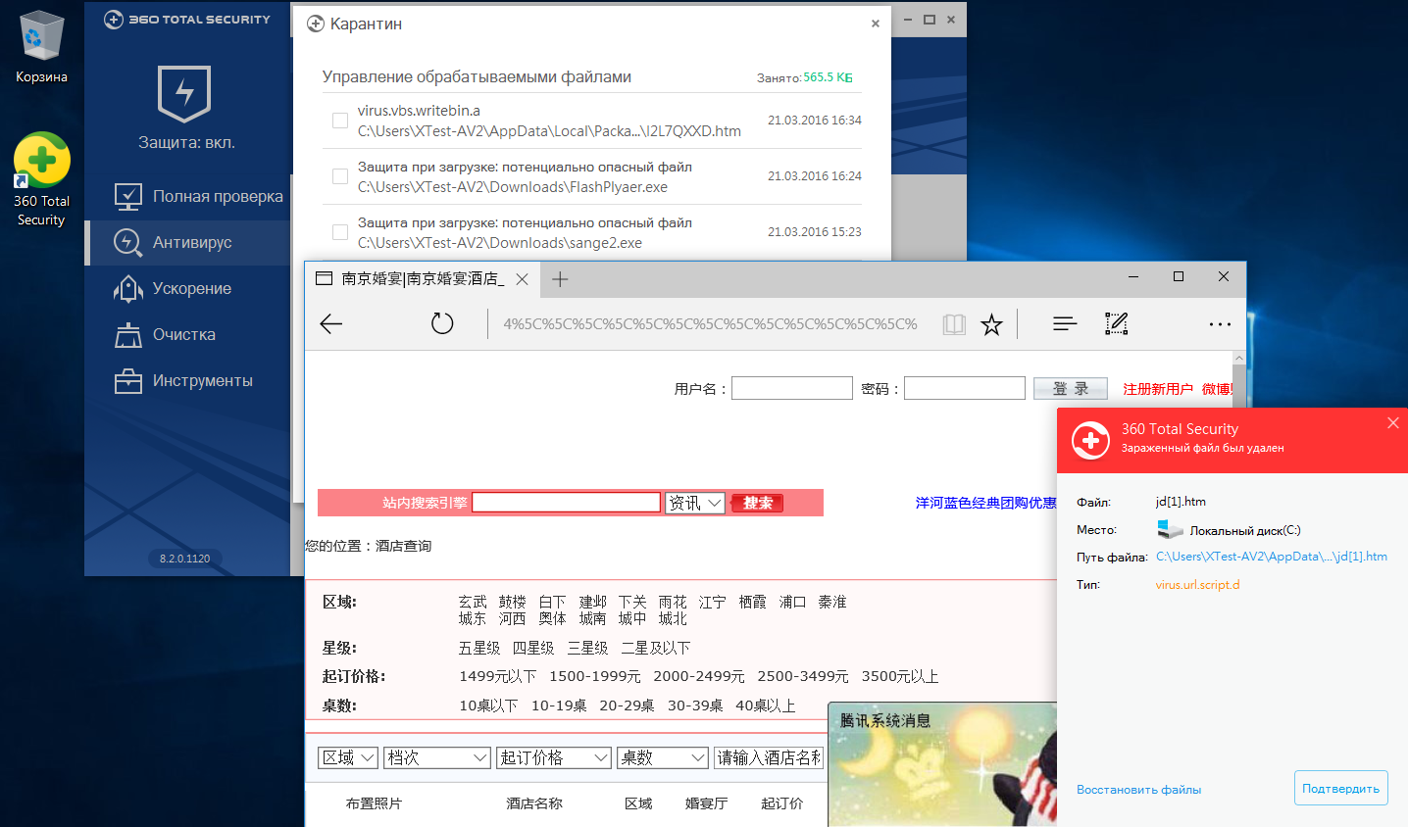Click the 请输入酒店名称 hotel name field
The width and height of the screenshot is (1408, 827).
(768, 757)
